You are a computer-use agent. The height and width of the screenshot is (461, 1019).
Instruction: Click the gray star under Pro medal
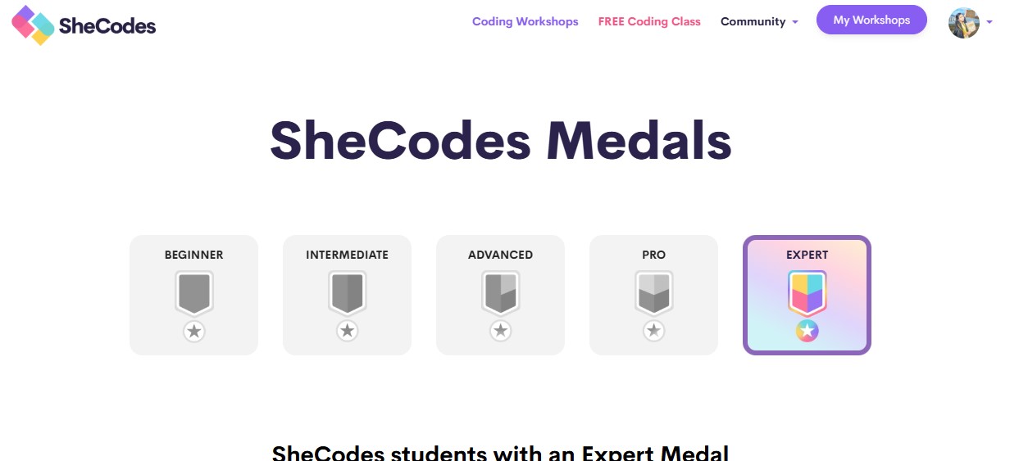click(x=653, y=331)
